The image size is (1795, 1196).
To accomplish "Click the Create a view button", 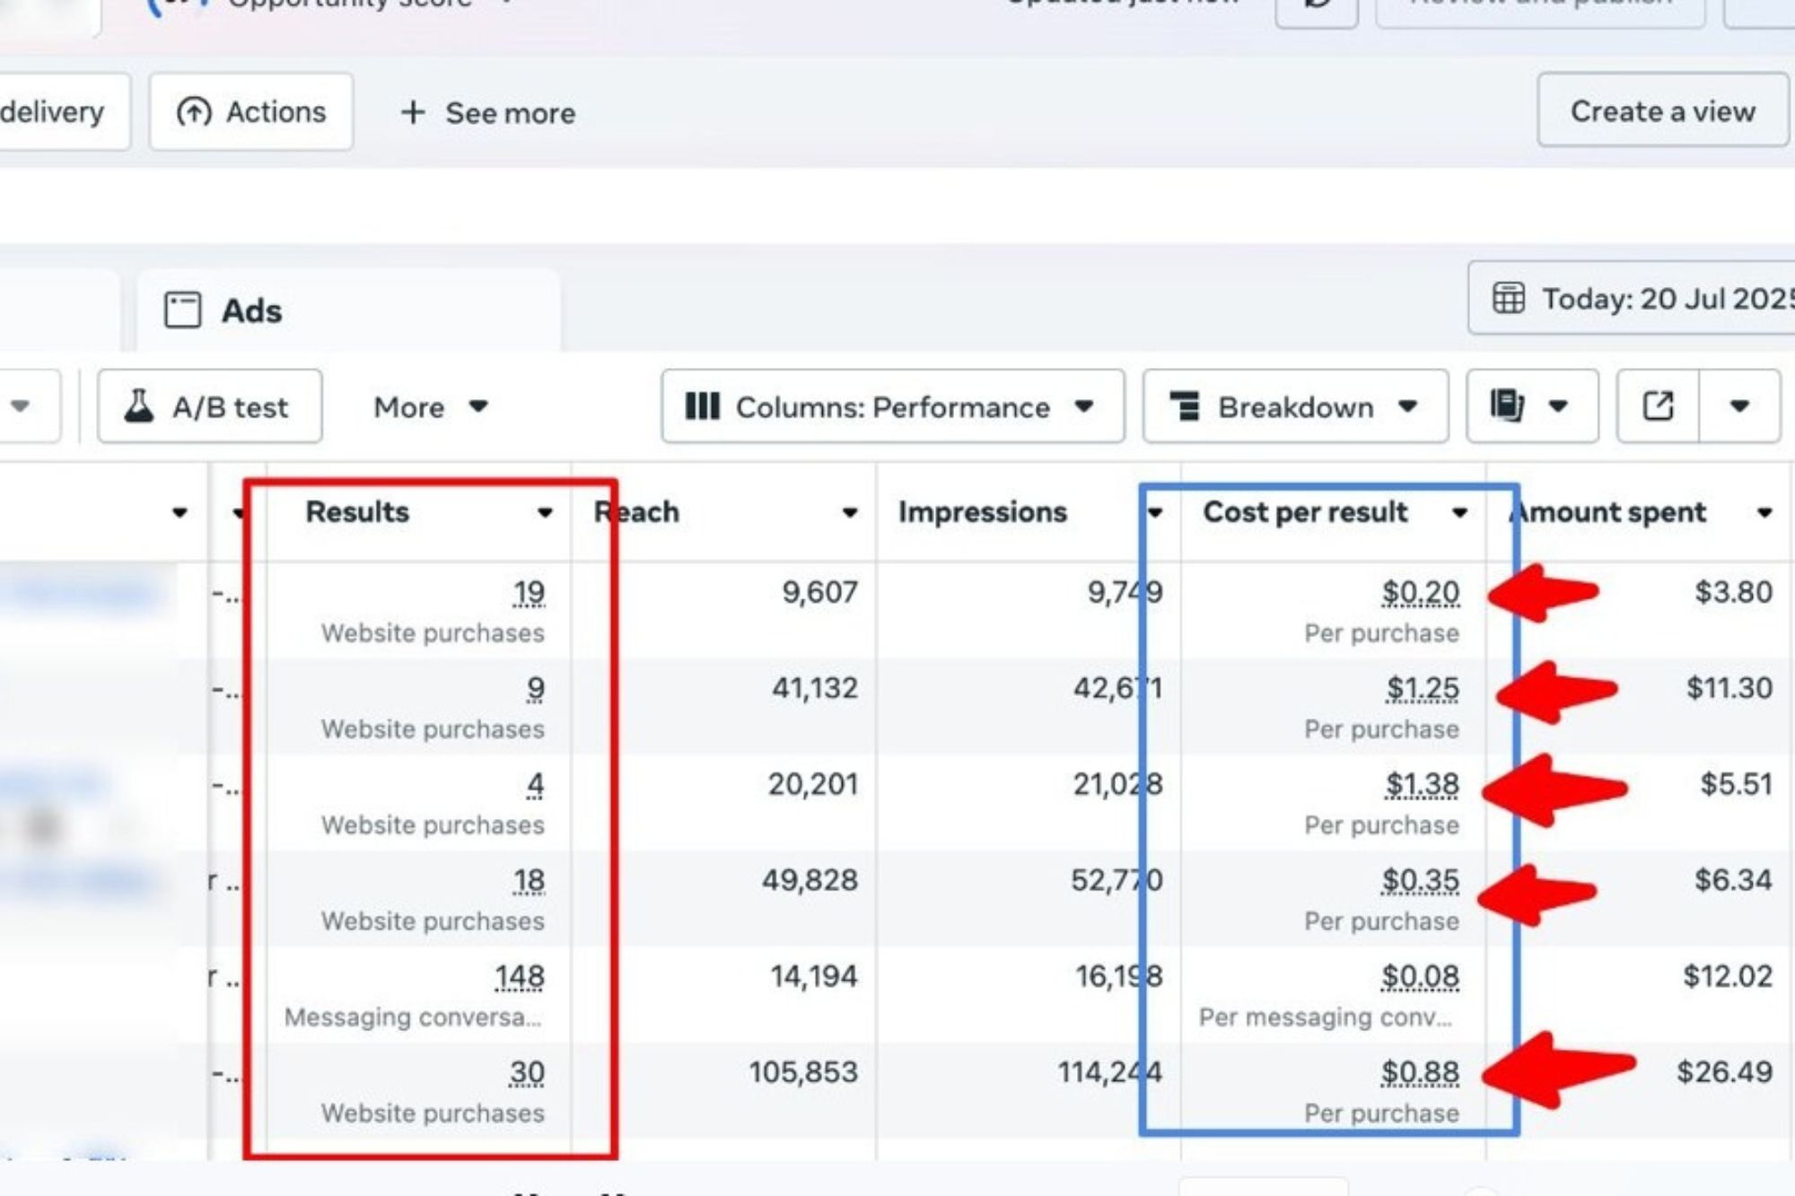I will [1662, 111].
